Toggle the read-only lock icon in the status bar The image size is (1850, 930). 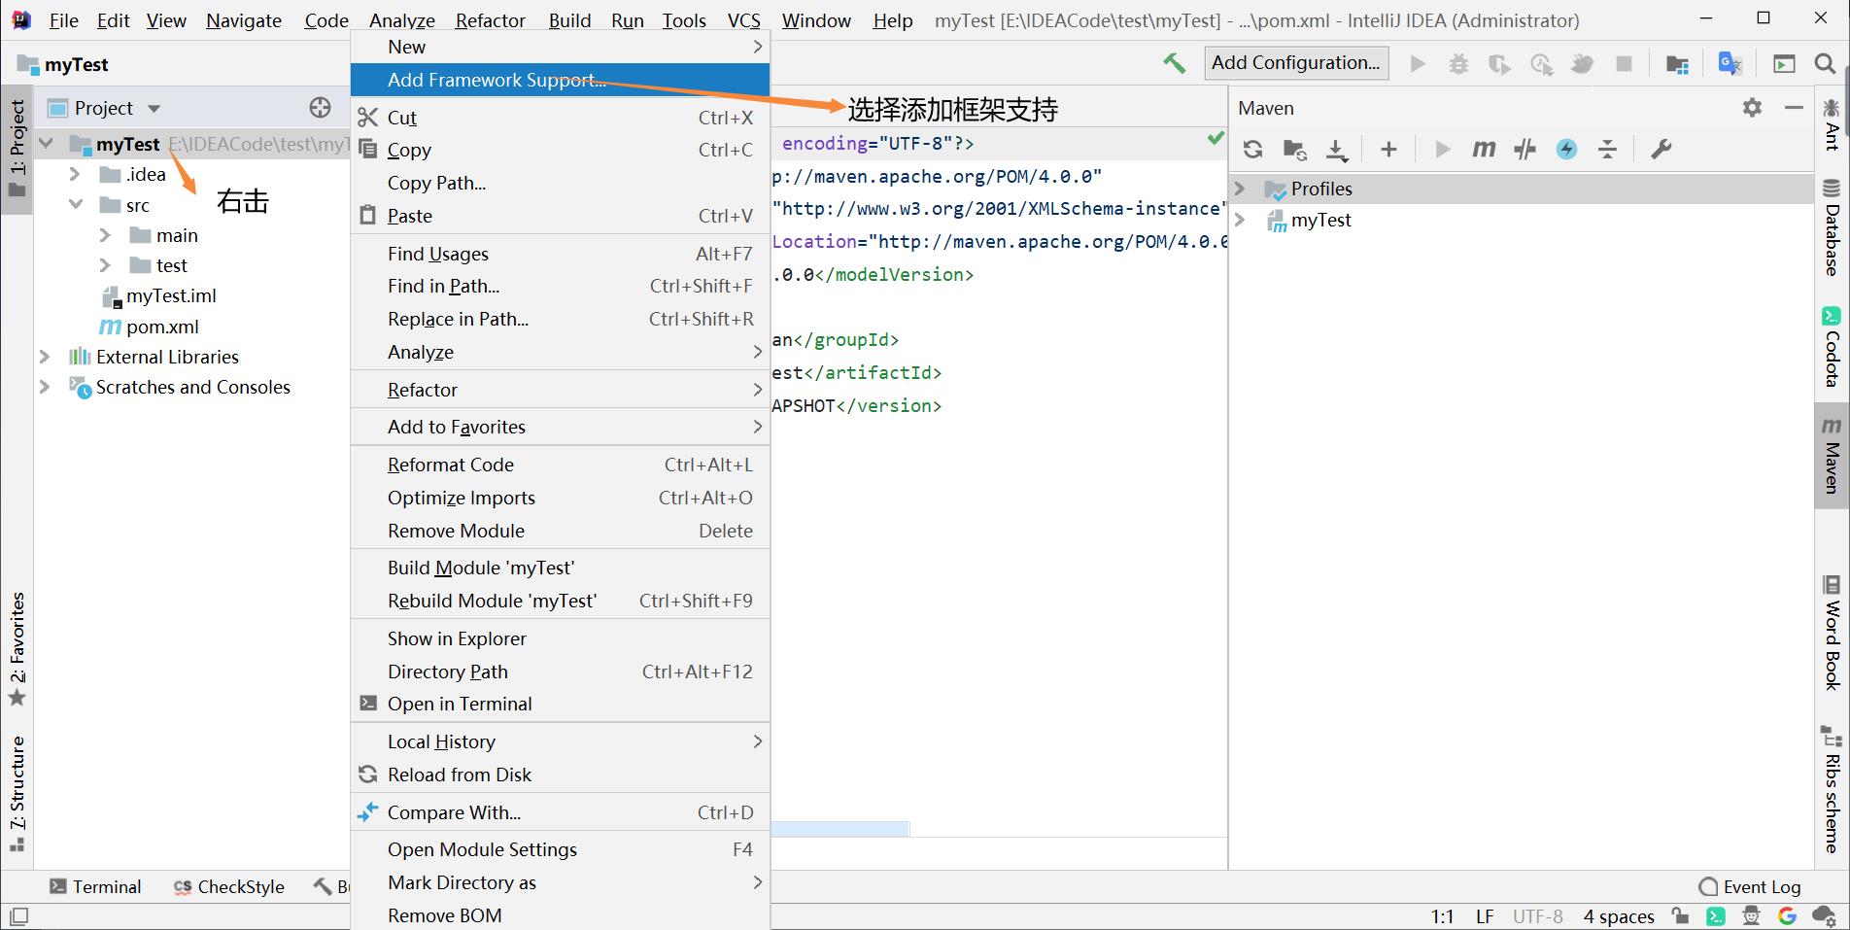click(1680, 915)
